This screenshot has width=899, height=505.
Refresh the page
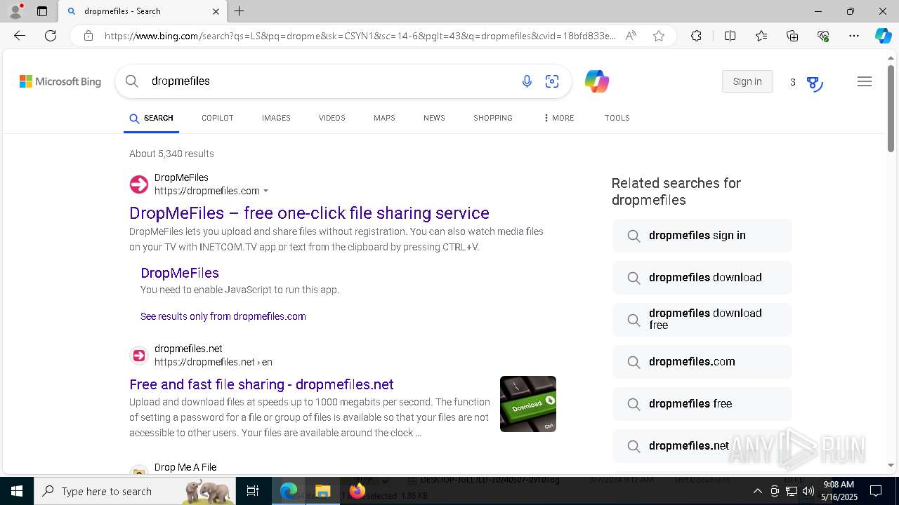point(51,36)
